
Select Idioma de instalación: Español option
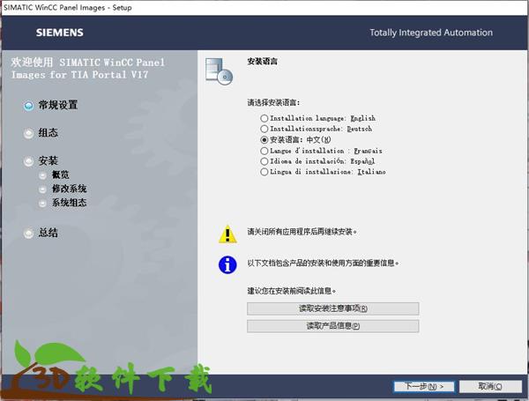coord(317,161)
